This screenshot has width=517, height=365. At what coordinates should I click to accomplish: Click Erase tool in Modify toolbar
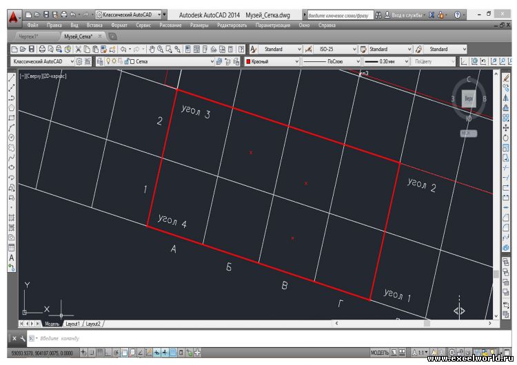[x=506, y=78]
